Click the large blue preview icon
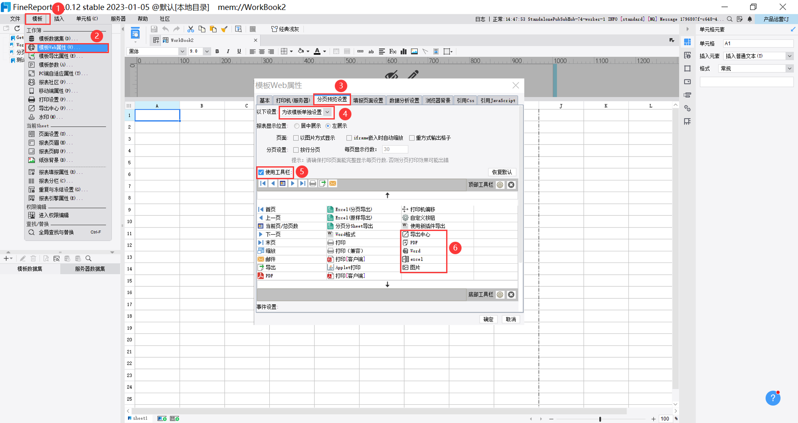 (135, 33)
